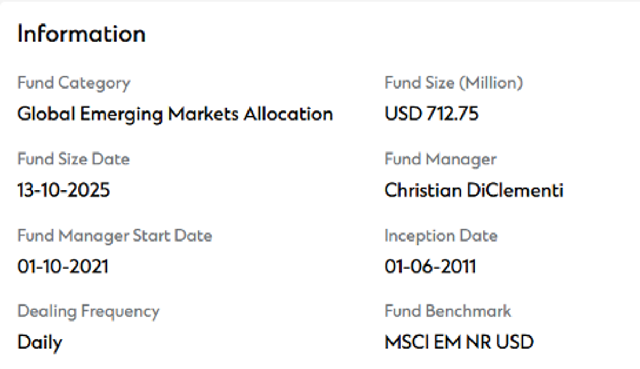Click the Dealing Frequency label
The width and height of the screenshot is (640, 369).
point(89,311)
